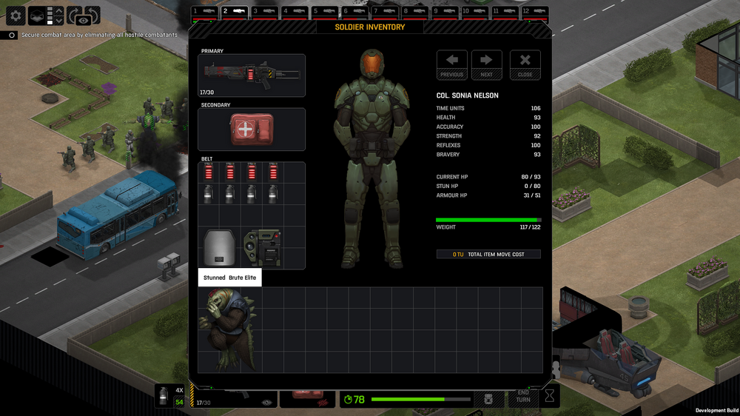
Task: Select soldier tab 2
Action: [235, 12]
